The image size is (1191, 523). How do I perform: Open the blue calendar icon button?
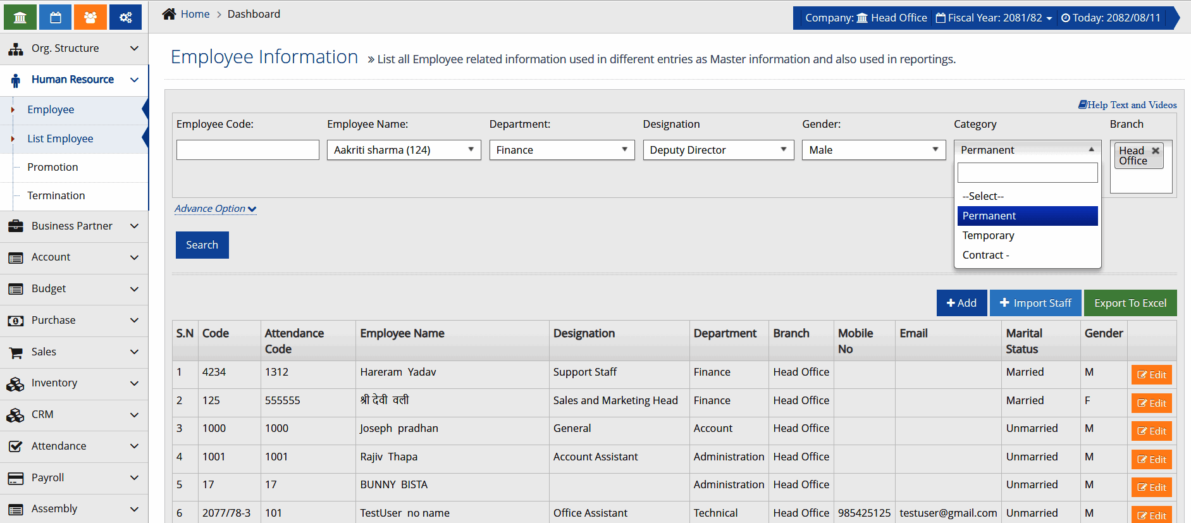[56, 17]
